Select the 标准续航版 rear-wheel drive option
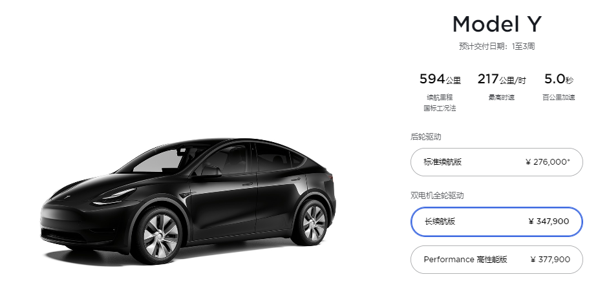Image resolution: width=598 pixels, height=290 pixels. [x=497, y=162]
